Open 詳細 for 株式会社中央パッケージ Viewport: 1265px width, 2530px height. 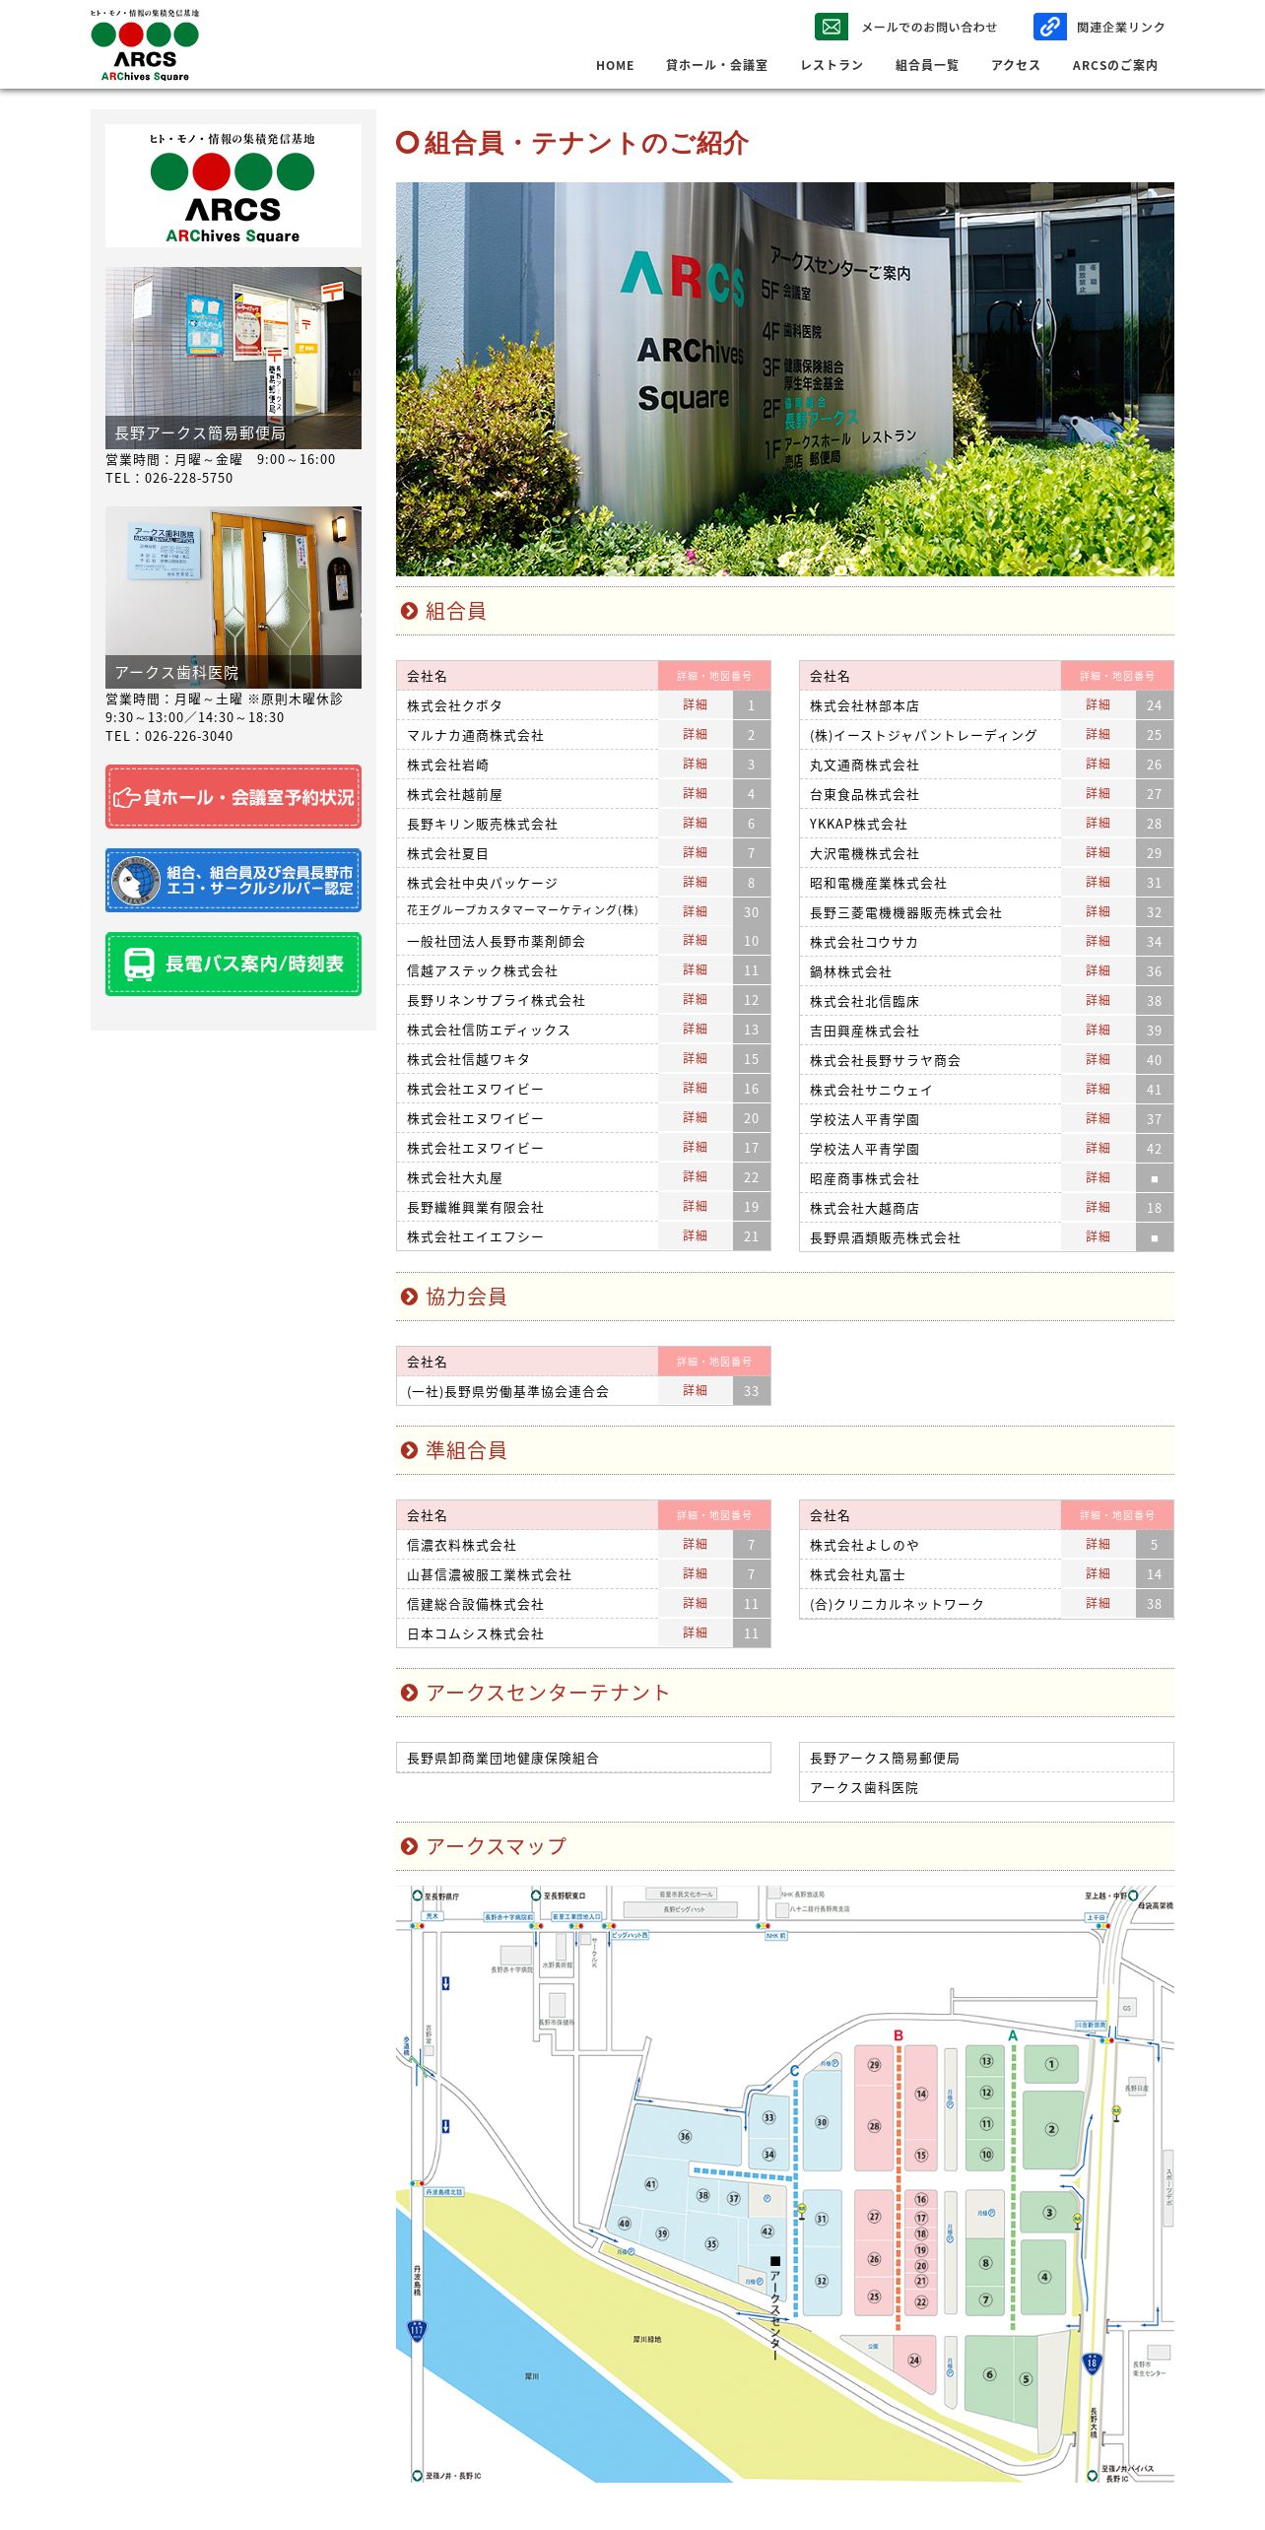click(x=695, y=883)
